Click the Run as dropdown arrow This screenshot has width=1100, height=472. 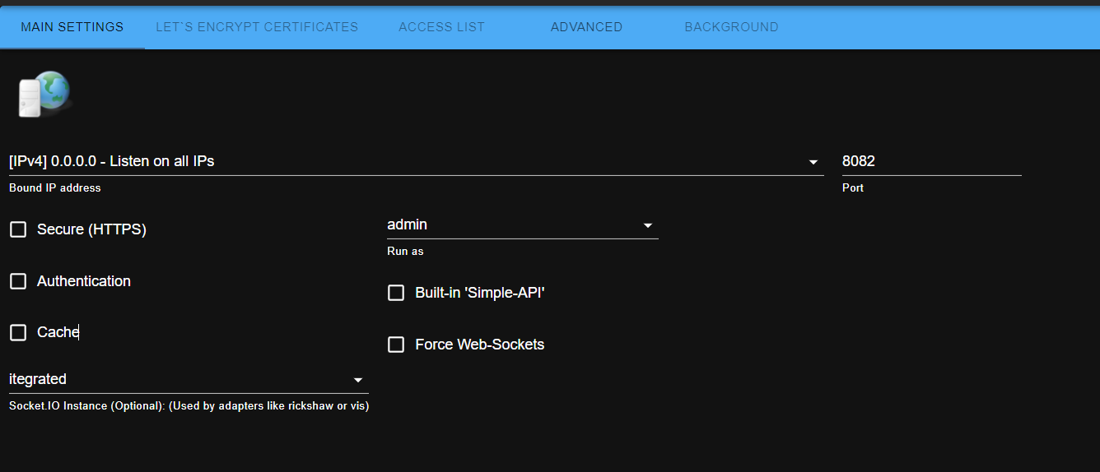pos(648,225)
